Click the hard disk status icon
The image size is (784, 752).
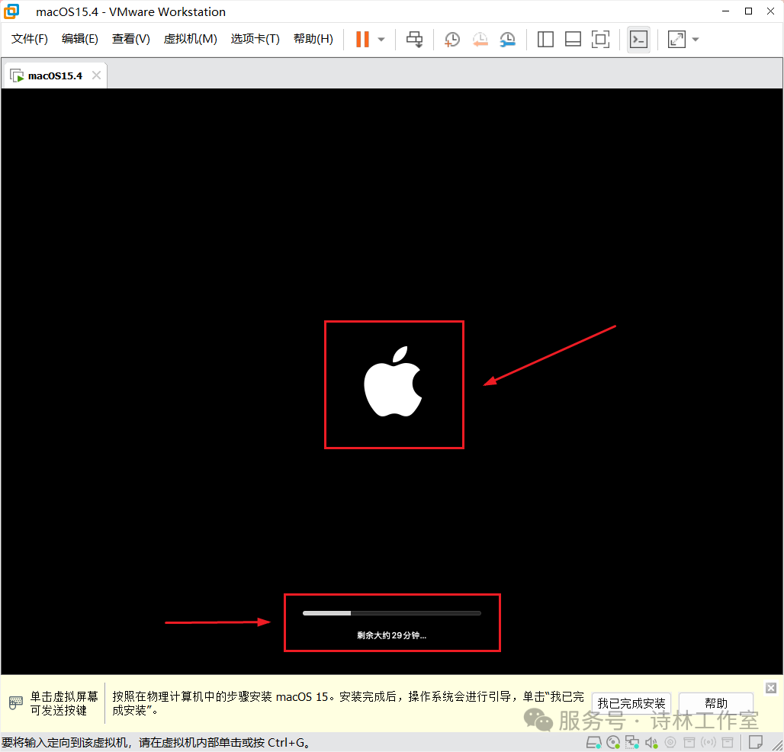click(594, 743)
